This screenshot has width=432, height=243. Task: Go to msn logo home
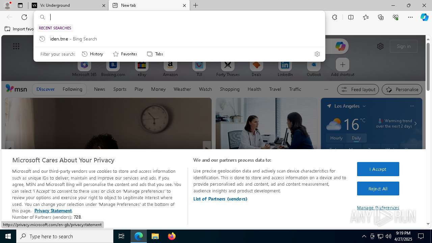[x=16, y=89]
